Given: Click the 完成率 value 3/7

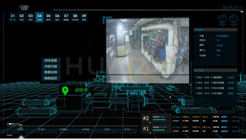Looking at the screenshot, I should [x=218, y=55].
